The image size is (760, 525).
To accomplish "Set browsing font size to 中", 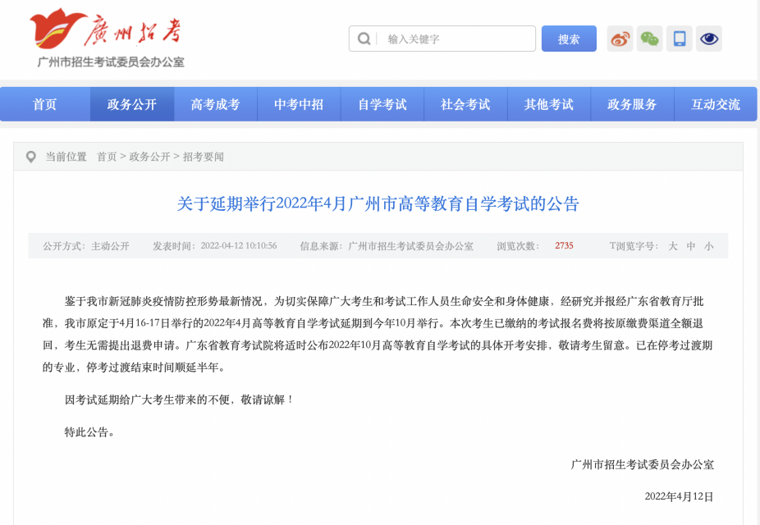I will pyautogui.click(x=691, y=246).
